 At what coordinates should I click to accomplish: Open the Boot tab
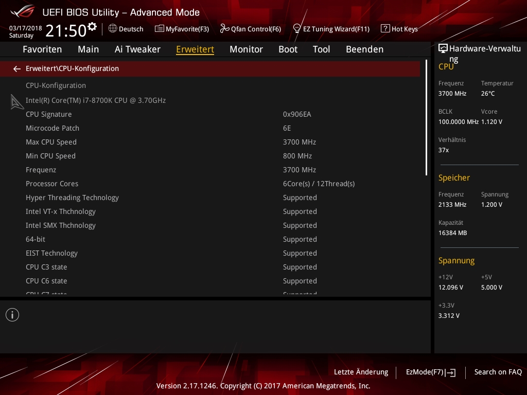[x=288, y=49]
